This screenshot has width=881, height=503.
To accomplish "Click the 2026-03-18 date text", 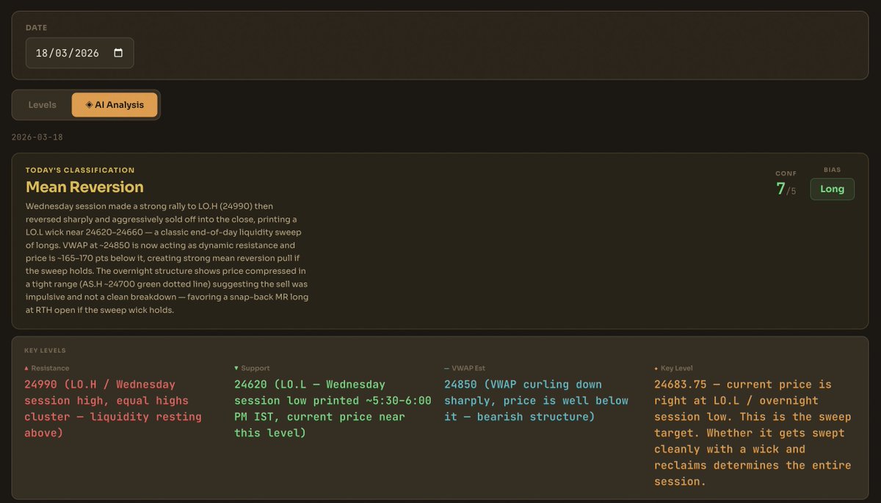I will [37, 137].
